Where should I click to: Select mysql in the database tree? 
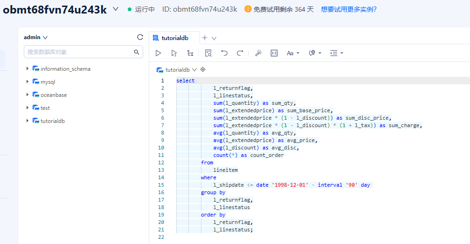pyautogui.click(x=48, y=82)
